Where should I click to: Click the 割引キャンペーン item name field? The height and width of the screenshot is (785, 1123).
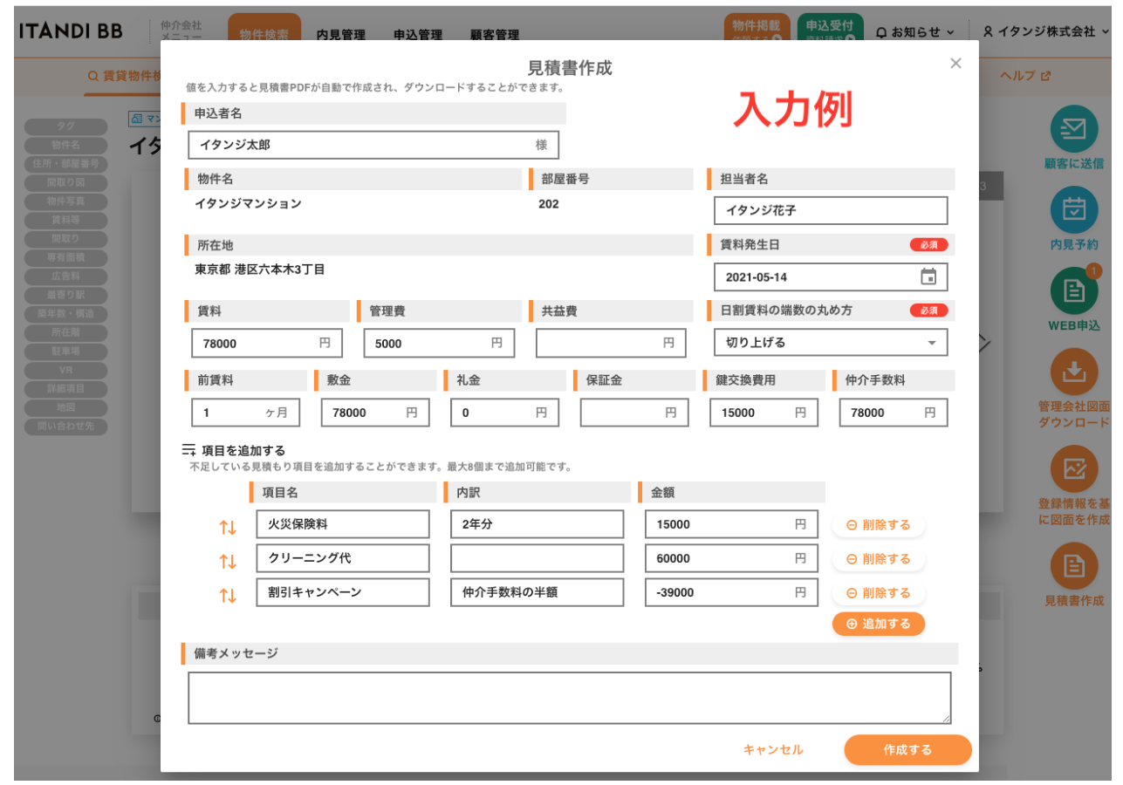pyautogui.click(x=343, y=592)
